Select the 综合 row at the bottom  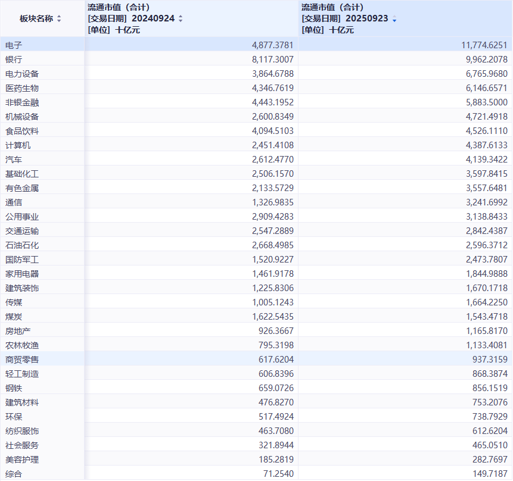point(14,474)
